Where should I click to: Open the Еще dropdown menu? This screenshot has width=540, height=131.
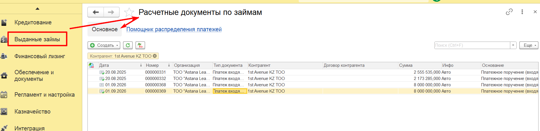529,45
